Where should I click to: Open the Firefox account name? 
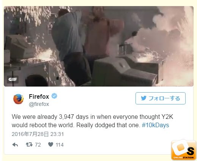click(39, 96)
